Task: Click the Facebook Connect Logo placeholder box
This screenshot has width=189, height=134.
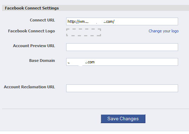Action: click(x=83, y=32)
